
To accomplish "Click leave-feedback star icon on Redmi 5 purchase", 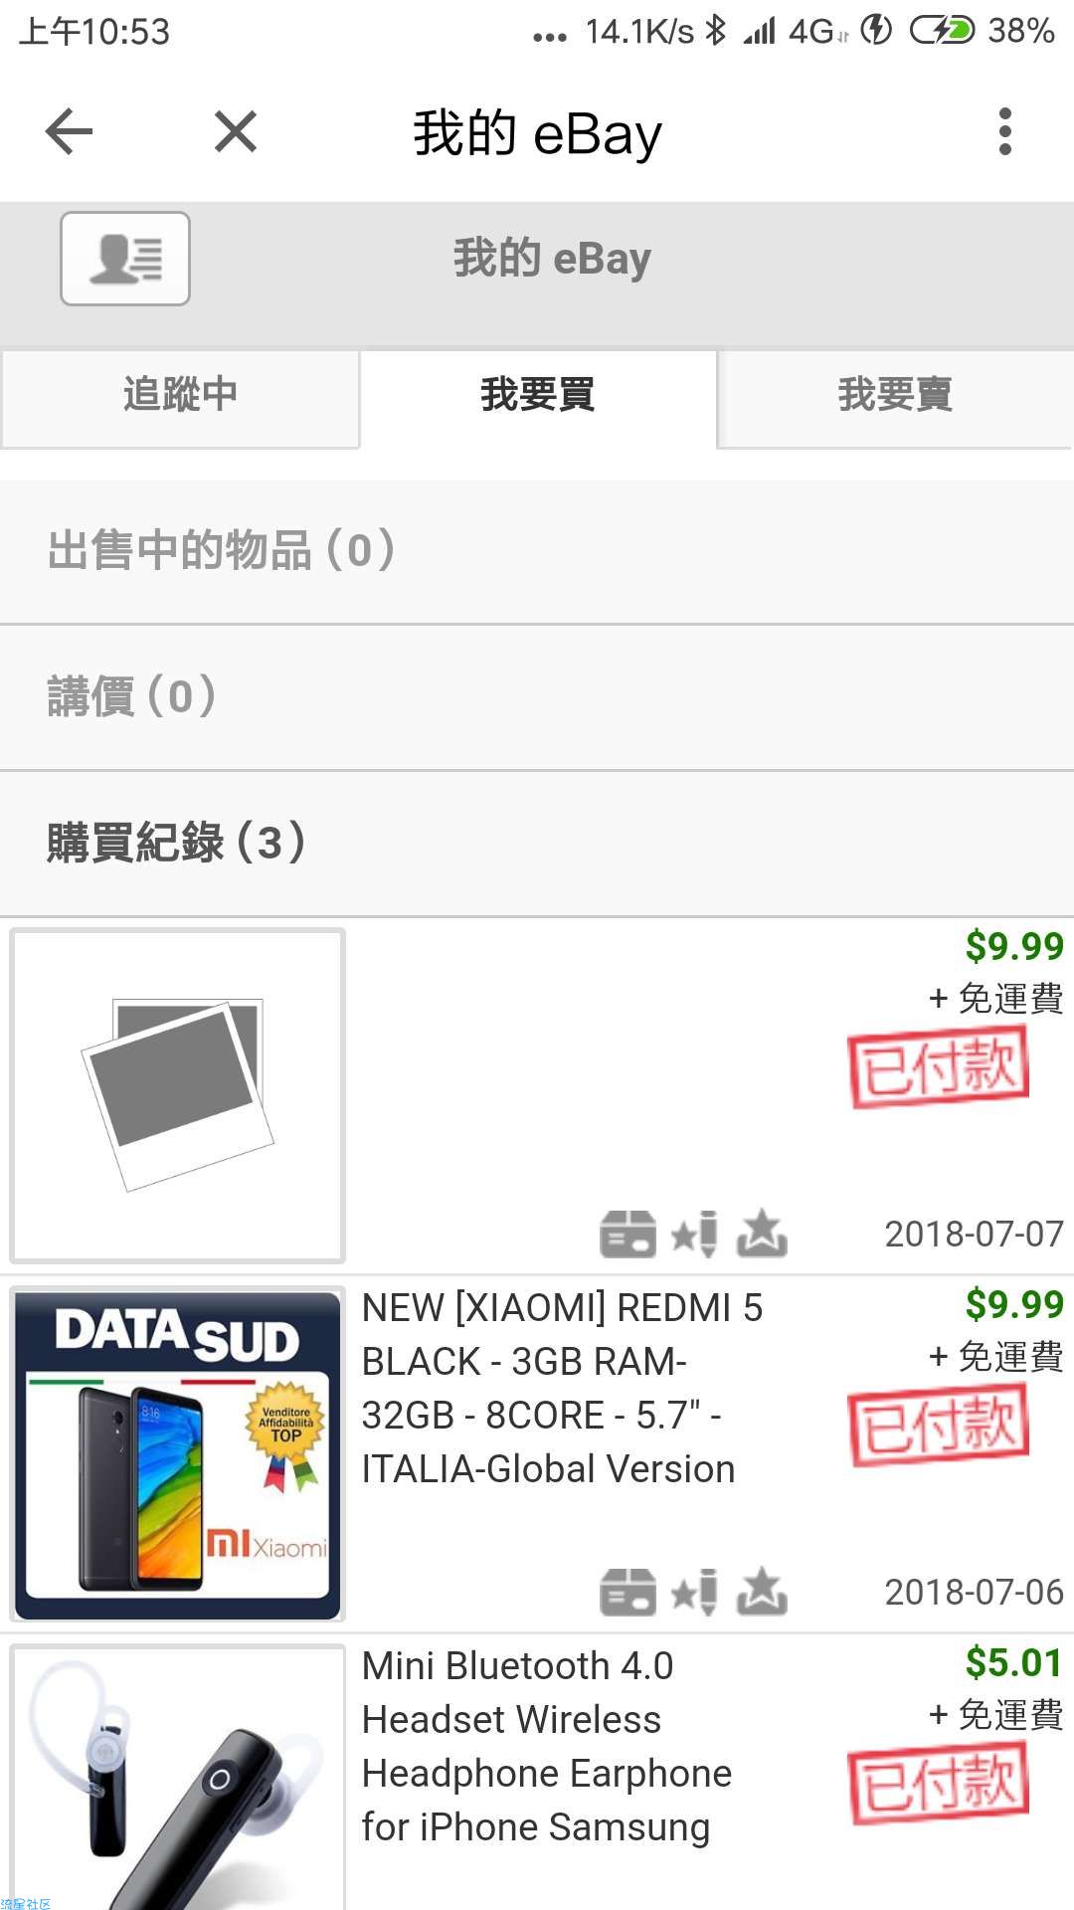I will 694,1592.
